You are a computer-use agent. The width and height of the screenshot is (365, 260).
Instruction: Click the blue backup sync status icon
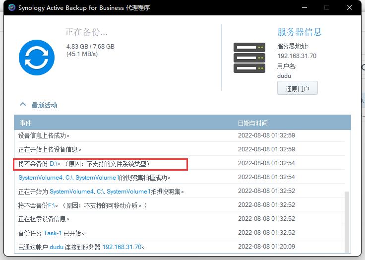37,58
